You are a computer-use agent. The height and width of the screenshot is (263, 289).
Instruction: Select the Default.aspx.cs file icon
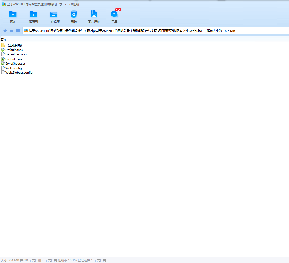tap(3, 54)
